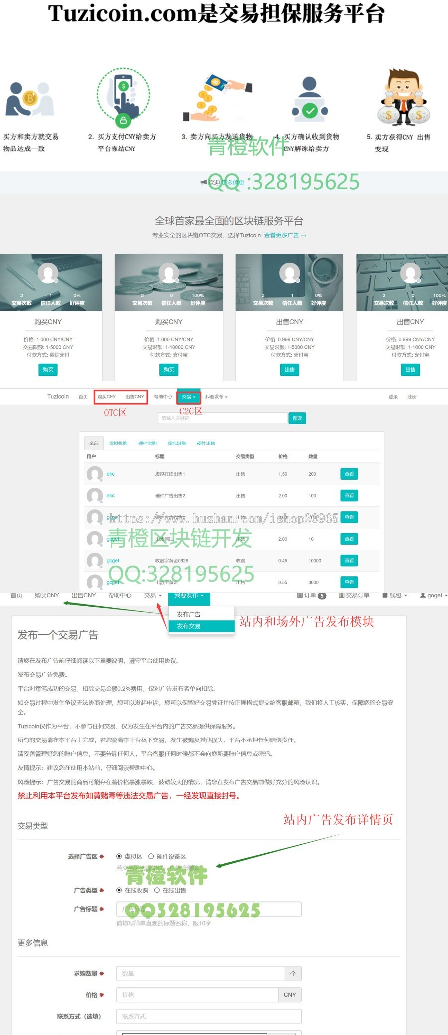Screen dimensions: 448x1035
Task: Click eric's avatar in 虚拟在线出售1 row
Action: click(x=95, y=474)
